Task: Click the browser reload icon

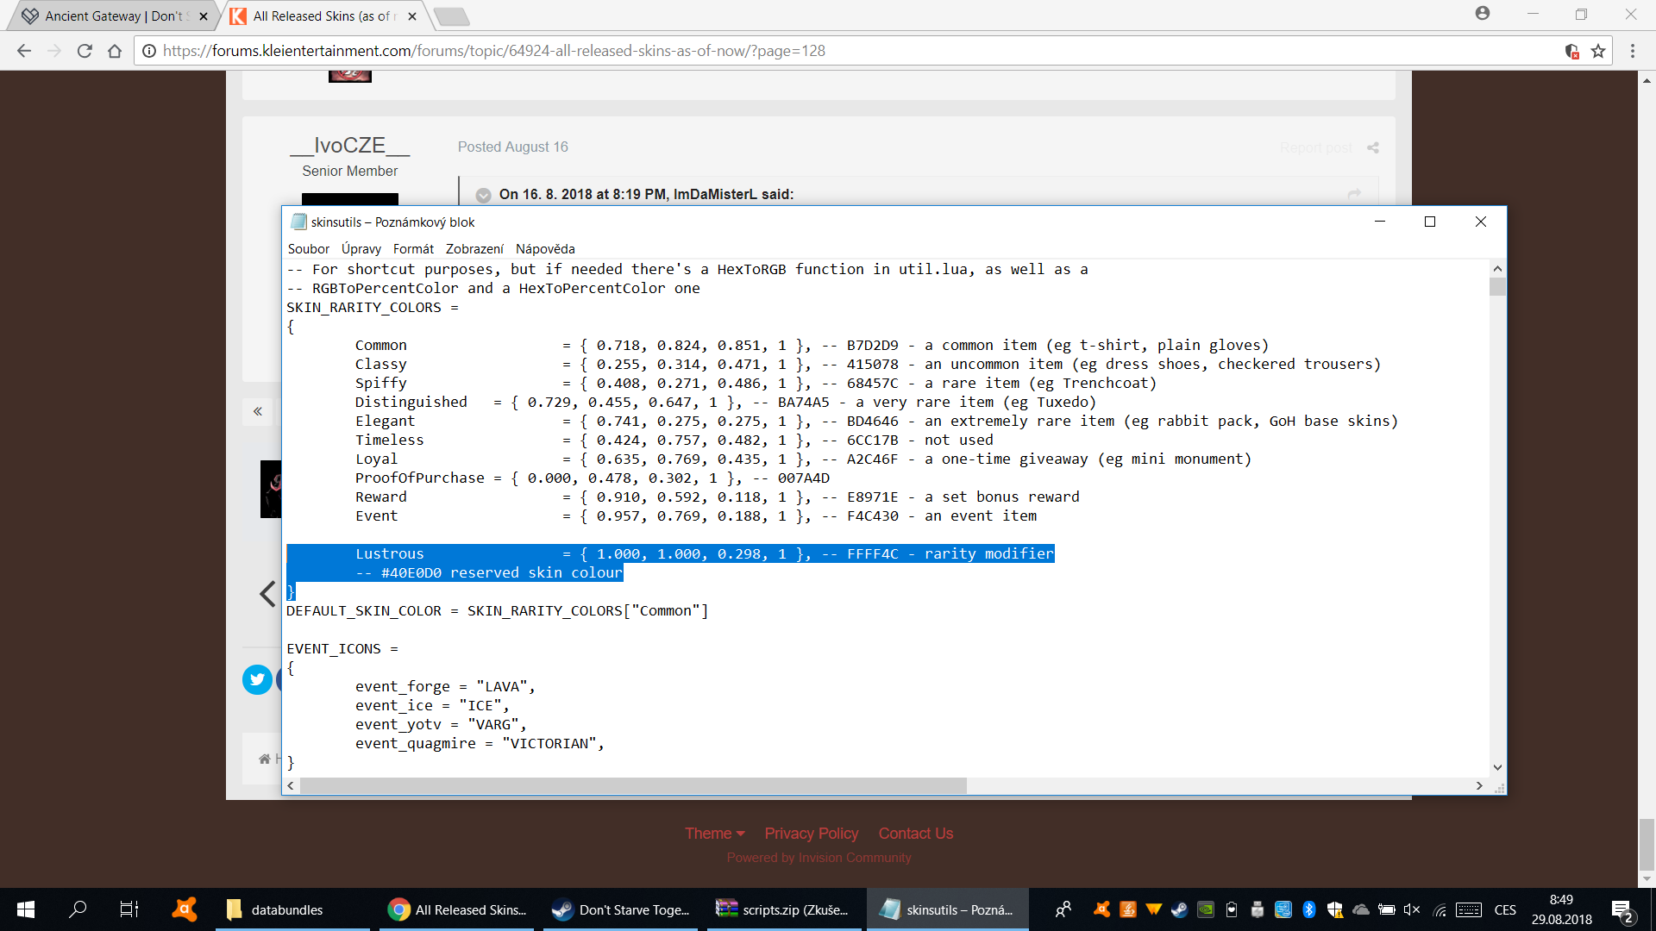Action: [85, 51]
